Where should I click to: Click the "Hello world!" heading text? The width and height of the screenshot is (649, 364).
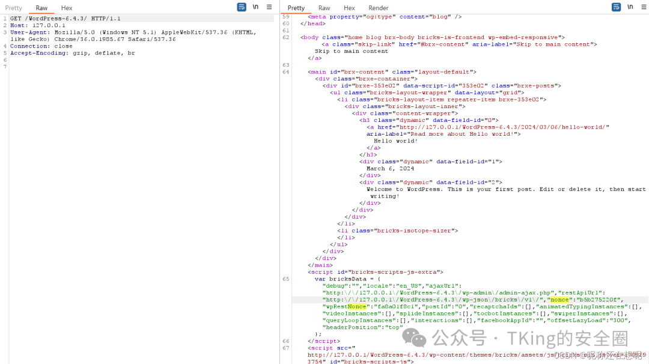(395, 141)
